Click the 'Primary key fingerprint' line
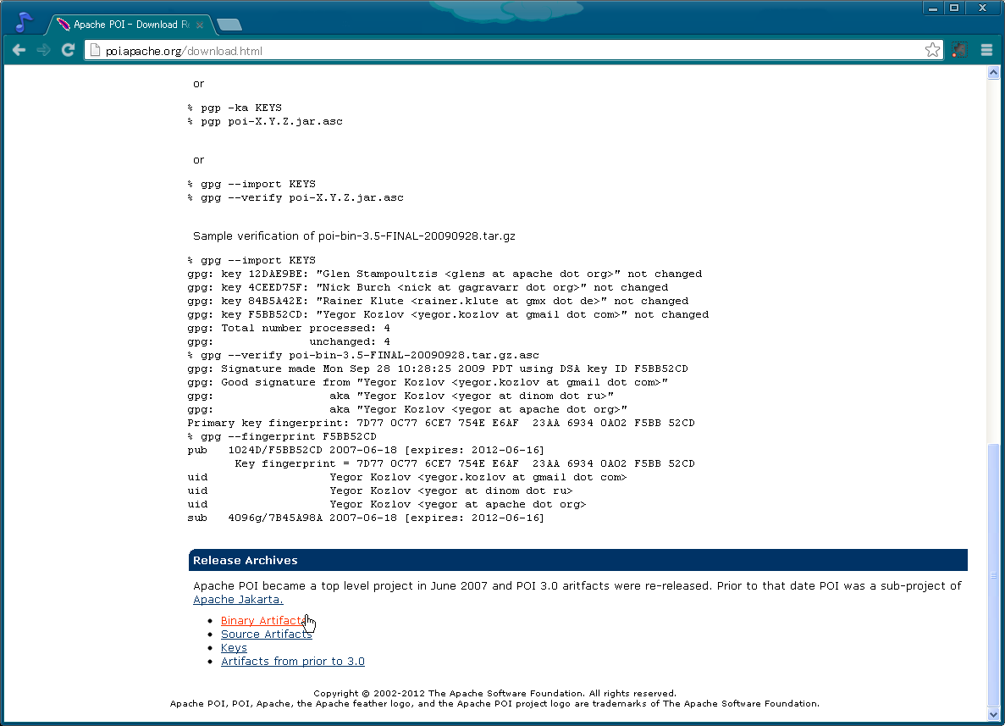 coord(441,423)
